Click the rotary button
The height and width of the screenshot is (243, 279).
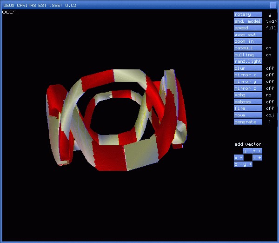248,14
